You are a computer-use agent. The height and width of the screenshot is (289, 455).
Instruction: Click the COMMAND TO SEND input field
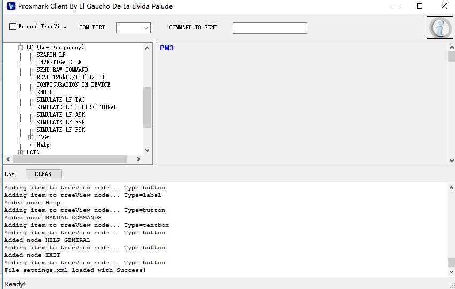269,28
